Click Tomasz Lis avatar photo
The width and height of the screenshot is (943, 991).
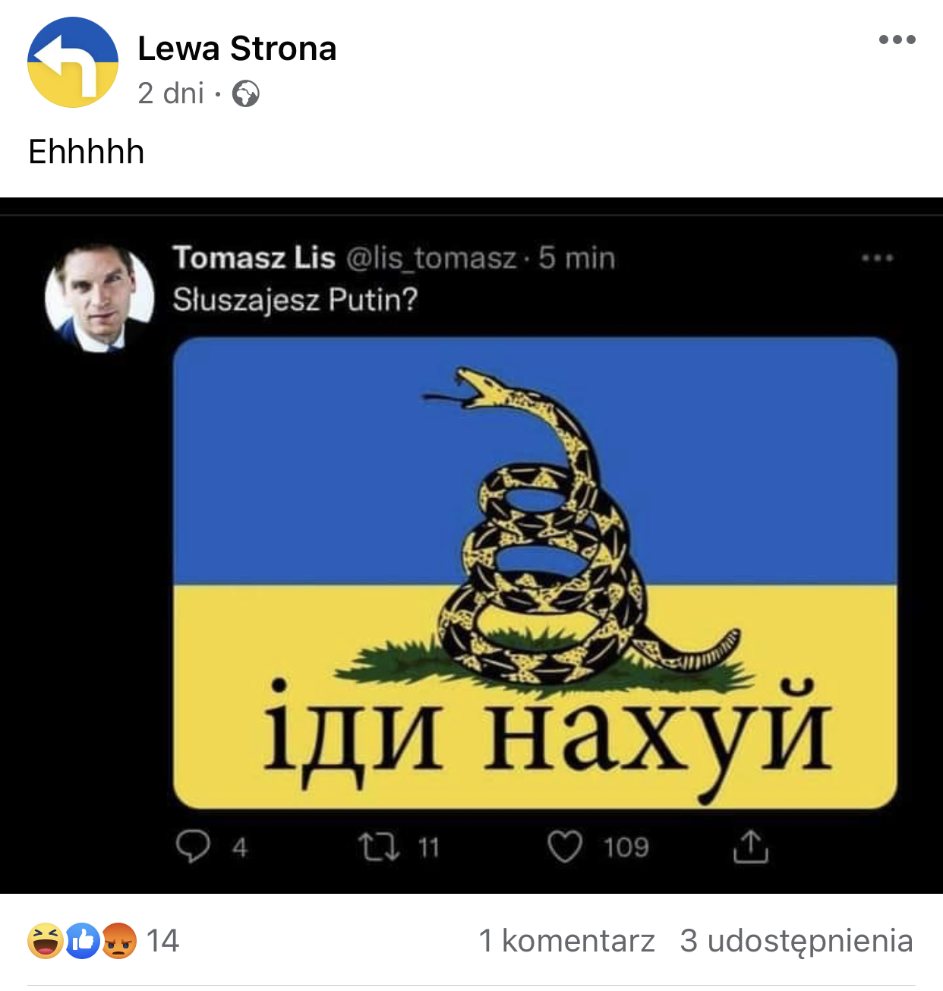[99, 297]
